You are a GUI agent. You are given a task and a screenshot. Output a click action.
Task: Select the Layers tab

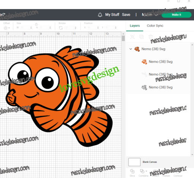pos(135,26)
